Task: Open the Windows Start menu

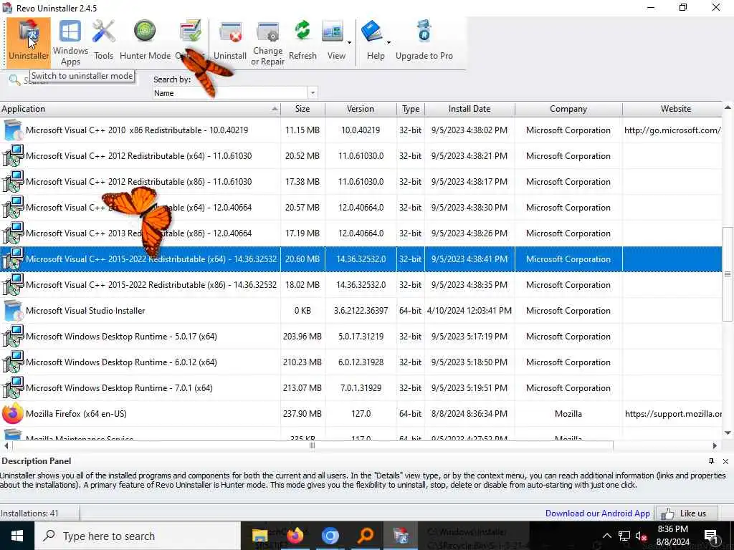Action: click(17, 536)
